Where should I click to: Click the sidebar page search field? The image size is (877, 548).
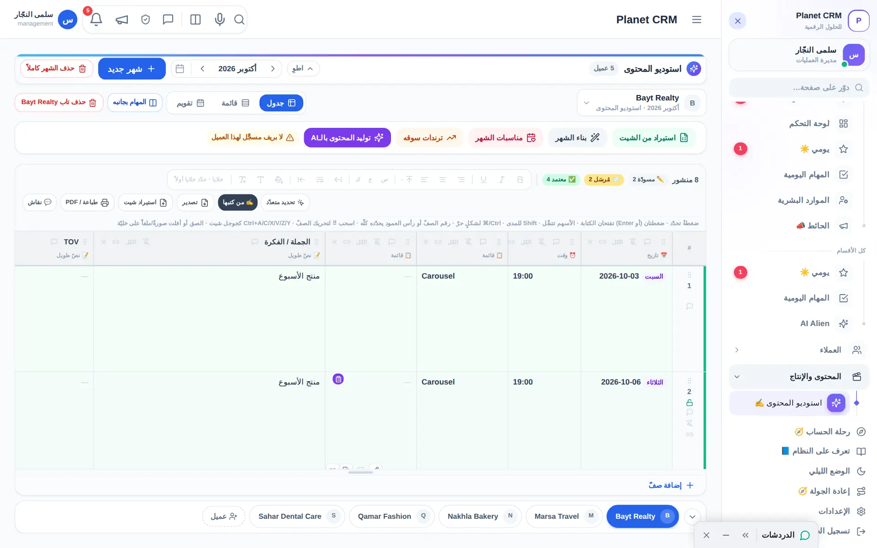coord(799,88)
